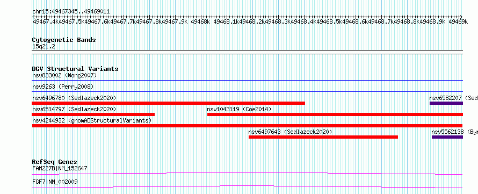Open FGF7|NM_002009 gene label

(55, 182)
